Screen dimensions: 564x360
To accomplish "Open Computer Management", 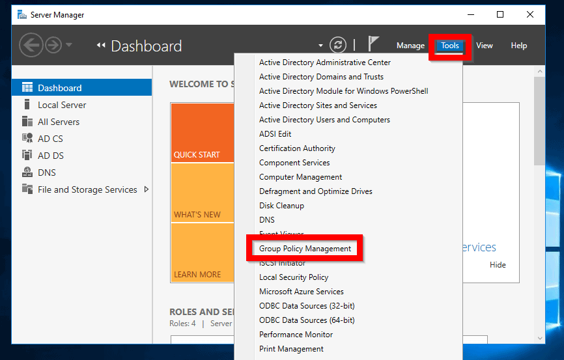I will pos(300,177).
